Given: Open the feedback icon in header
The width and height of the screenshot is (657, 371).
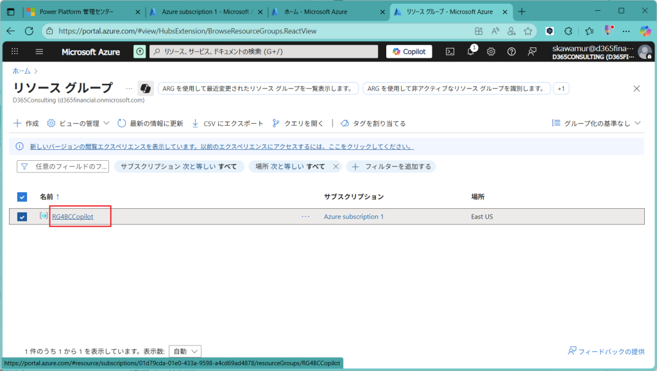Looking at the screenshot, I should (532, 51).
